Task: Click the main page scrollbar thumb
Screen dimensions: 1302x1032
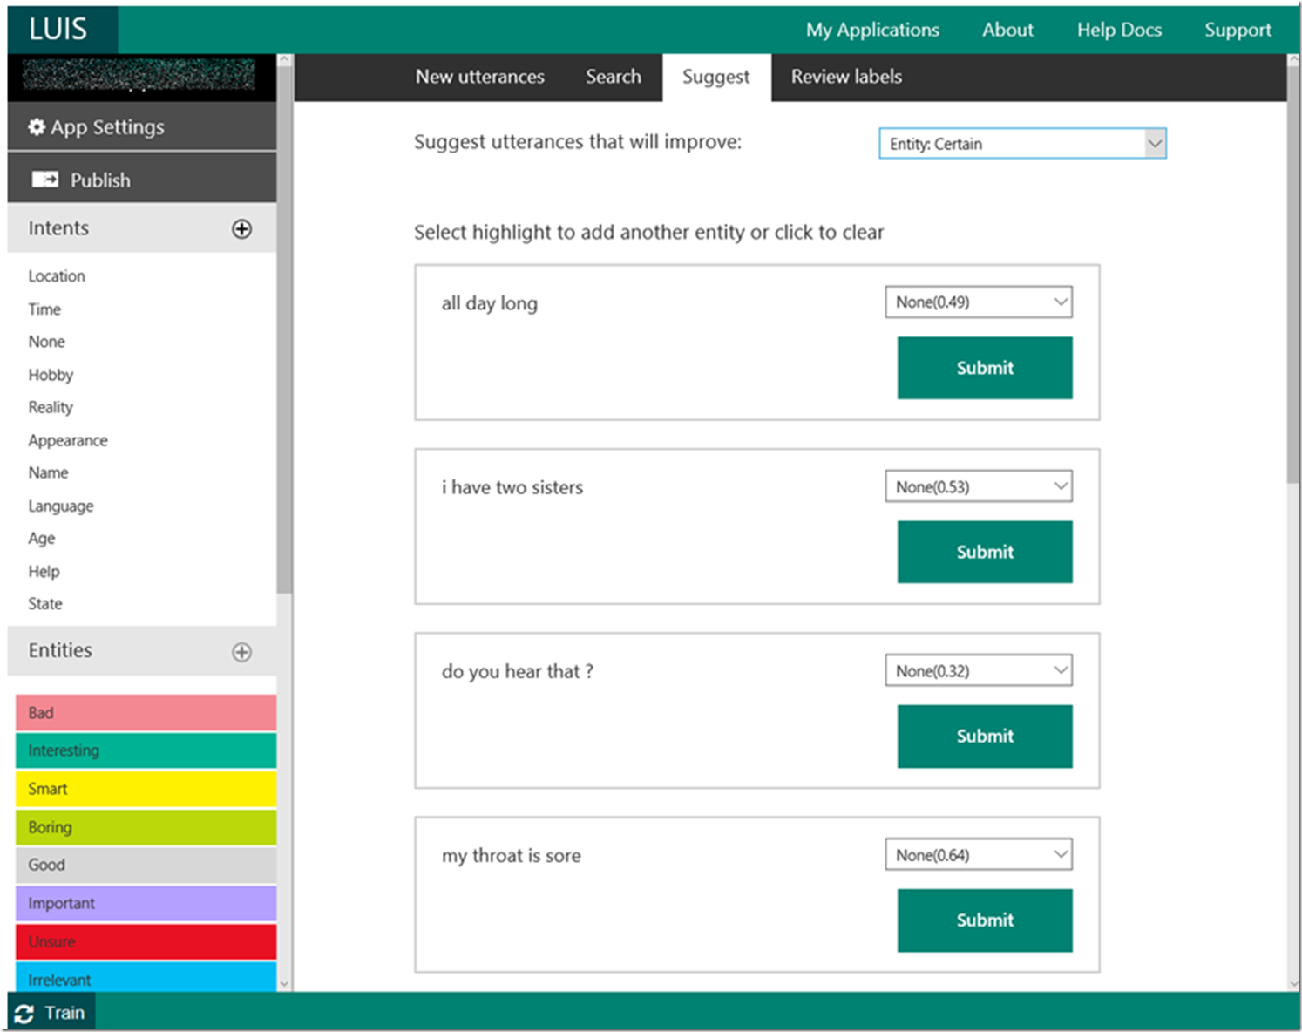Action: point(1292,276)
